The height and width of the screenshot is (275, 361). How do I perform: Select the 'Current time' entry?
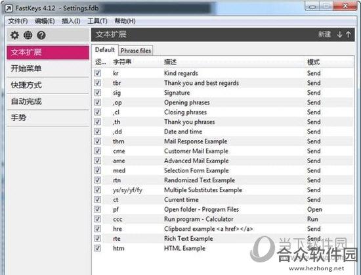(x=181, y=199)
